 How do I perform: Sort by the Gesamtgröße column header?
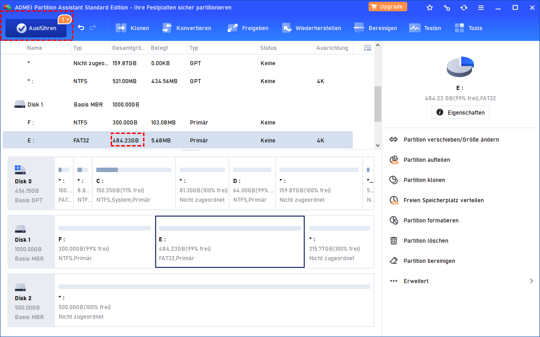pyautogui.click(x=129, y=48)
